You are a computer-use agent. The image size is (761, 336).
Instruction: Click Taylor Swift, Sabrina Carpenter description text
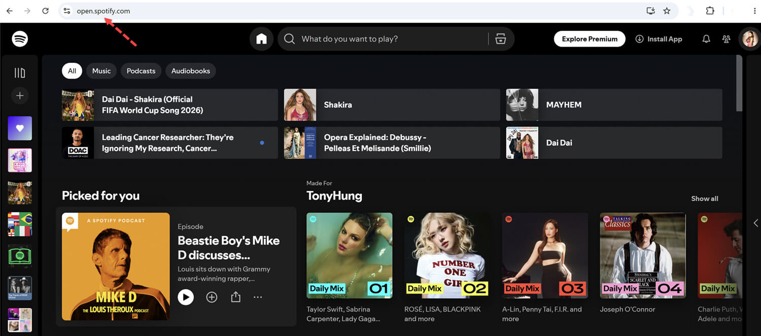pos(343,314)
